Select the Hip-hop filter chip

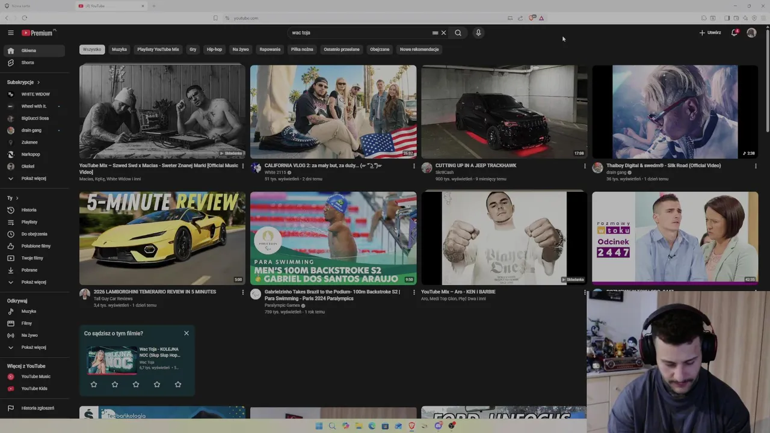click(214, 49)
